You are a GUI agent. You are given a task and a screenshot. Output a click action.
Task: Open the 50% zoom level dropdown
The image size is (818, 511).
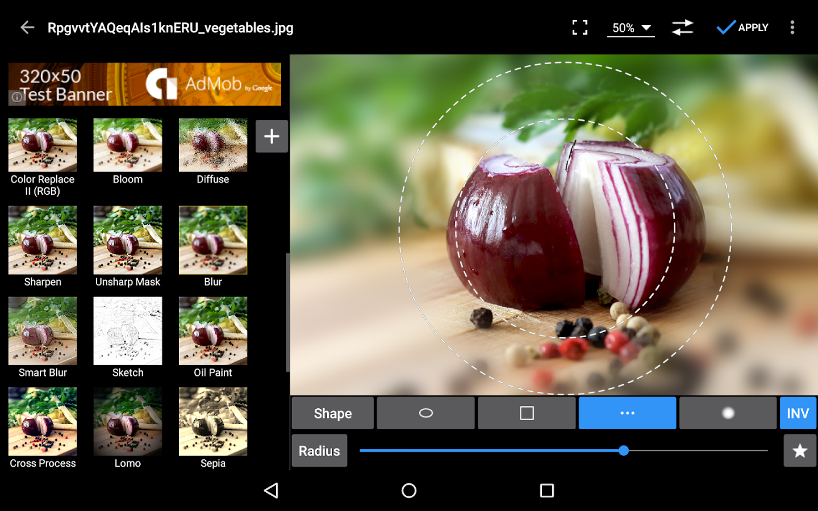pyautogui.click(x=631, y=27)
